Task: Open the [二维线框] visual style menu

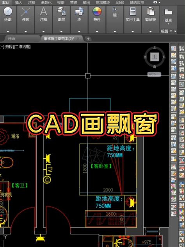Action: [x=23, y=47]
